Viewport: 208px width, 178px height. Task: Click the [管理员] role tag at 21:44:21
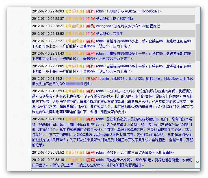pos(92,79)
